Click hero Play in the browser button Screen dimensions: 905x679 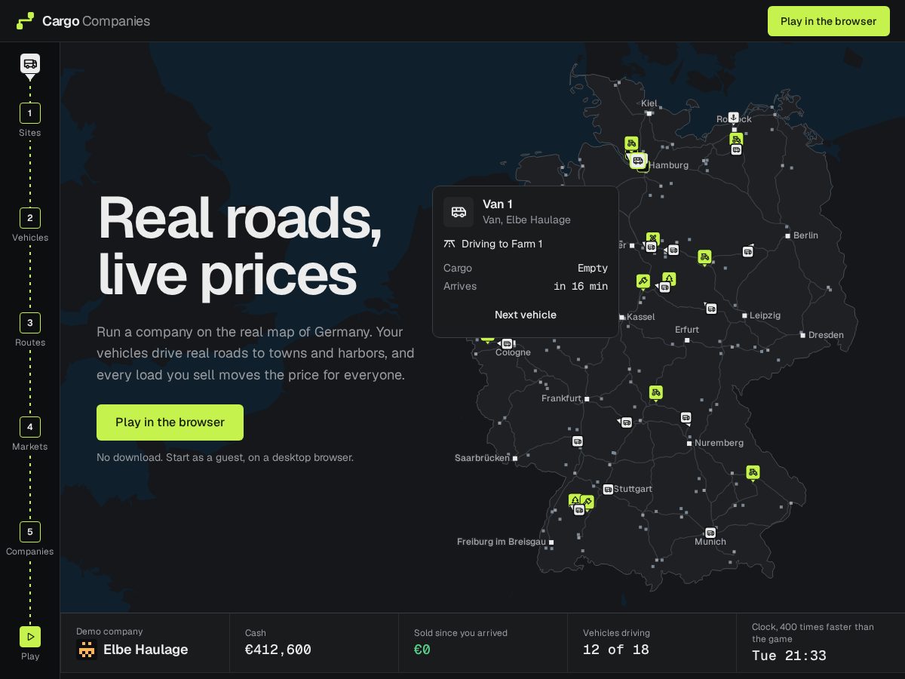click(x=170, y=422)
